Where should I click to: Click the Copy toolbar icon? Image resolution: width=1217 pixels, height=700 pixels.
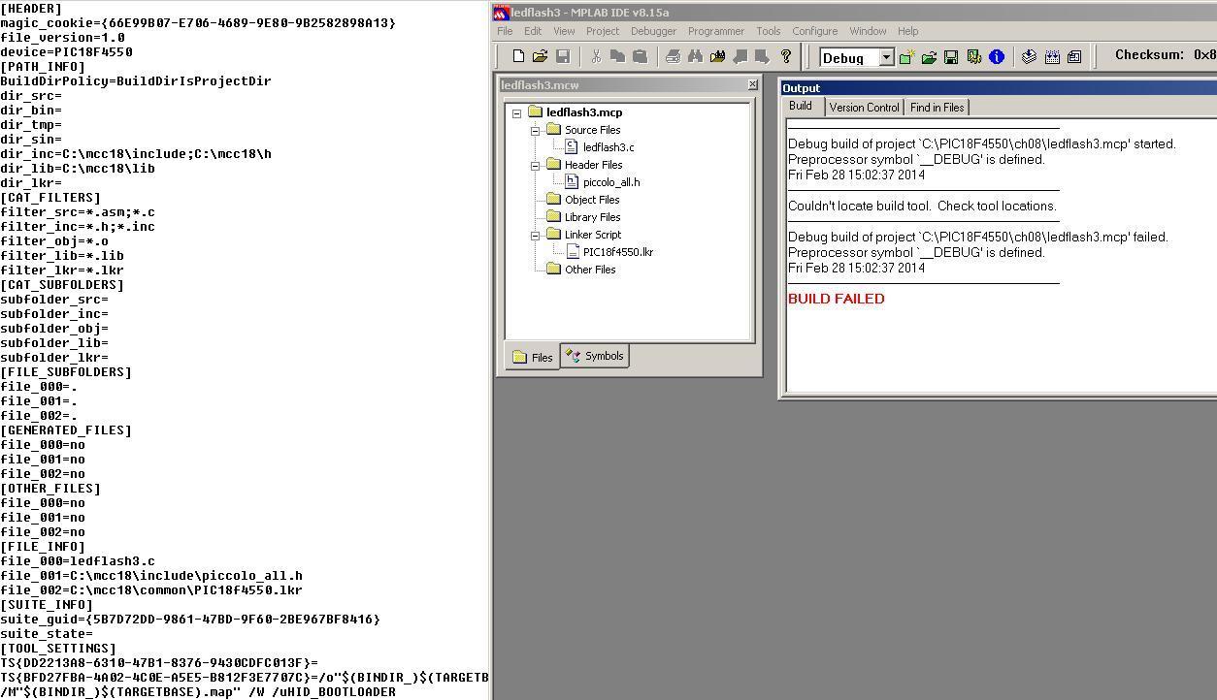pyautogui.click(x=617, y=57)
